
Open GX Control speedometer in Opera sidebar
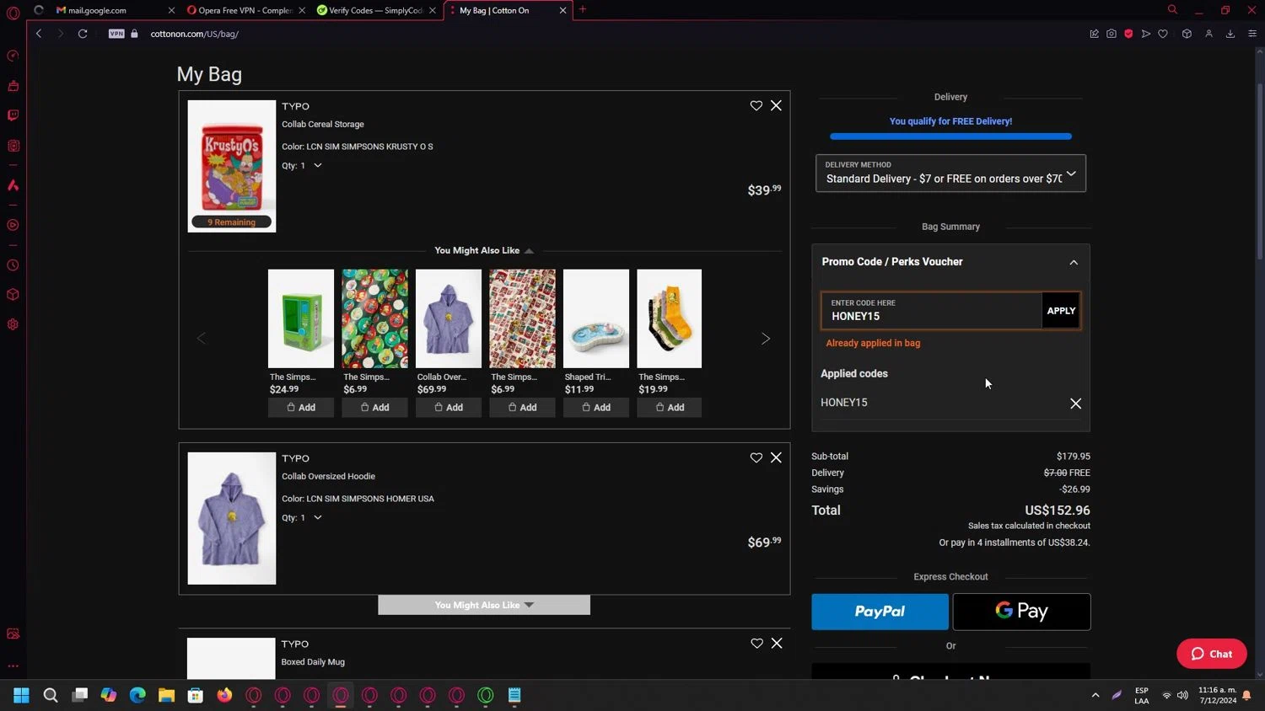[x=13, y=56]
